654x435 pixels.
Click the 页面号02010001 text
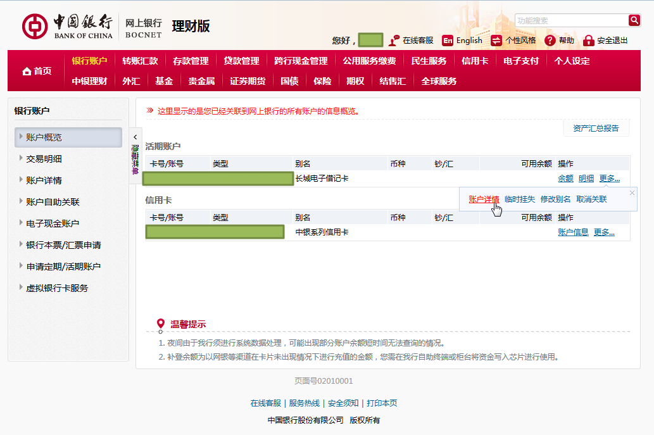(324, 381)
